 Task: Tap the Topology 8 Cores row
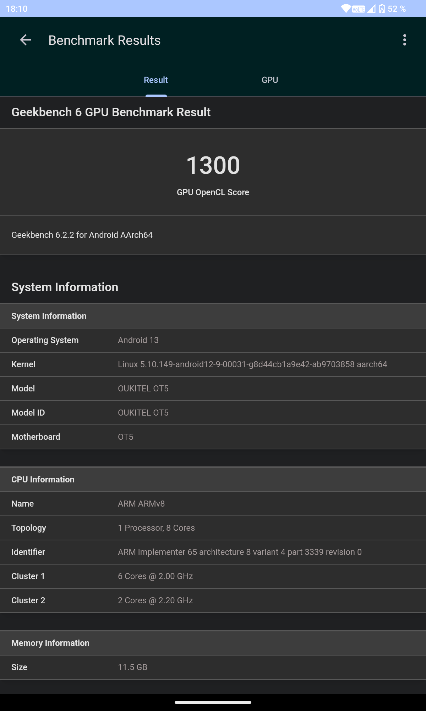[213, 528]
